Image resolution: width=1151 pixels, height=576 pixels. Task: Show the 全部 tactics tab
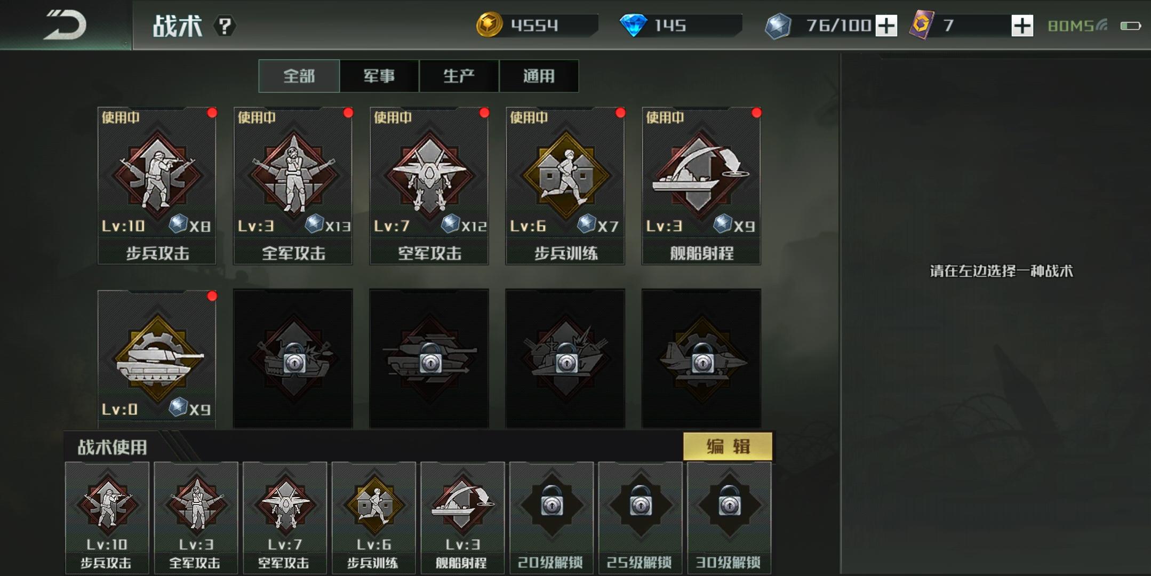pyautogui.click(x=299, y=76)
